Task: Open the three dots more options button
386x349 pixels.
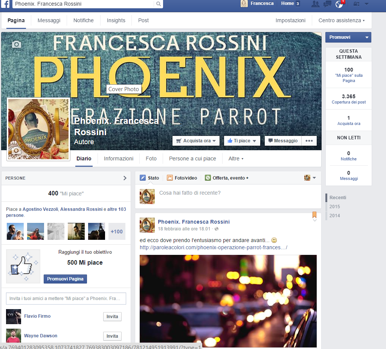Action: tap(309, 141)
